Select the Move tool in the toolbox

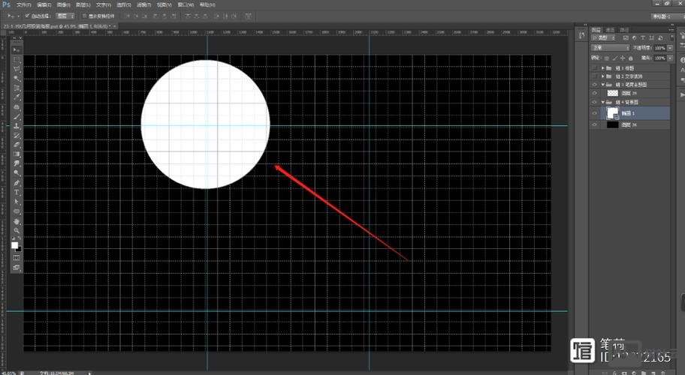tap(17, 49)
